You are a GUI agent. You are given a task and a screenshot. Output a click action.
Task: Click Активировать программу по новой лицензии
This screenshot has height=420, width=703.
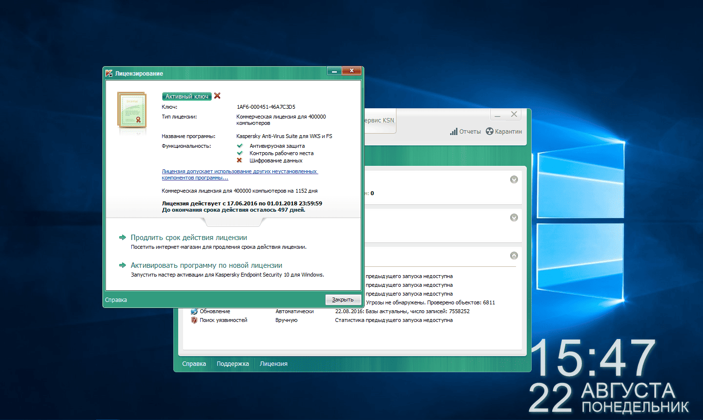pos(207,265)
